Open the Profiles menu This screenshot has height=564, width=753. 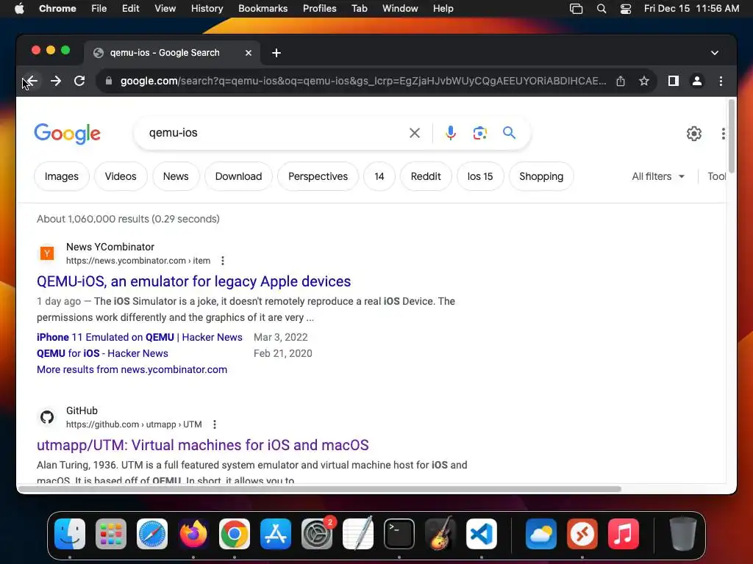(319, 8)
